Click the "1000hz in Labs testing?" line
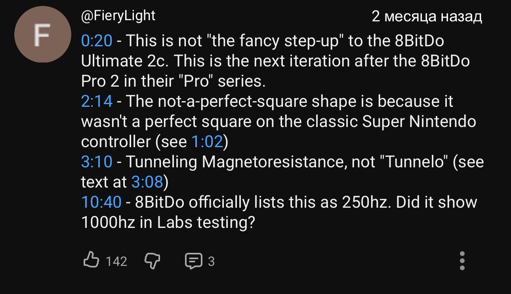 (x=167, y=223)
